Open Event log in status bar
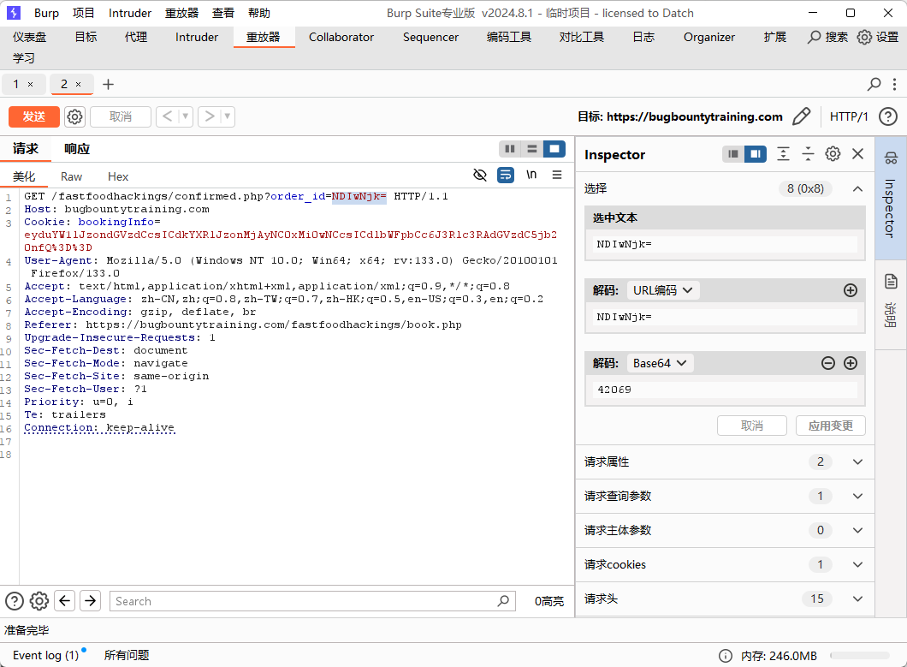Viewport: 907px width, 667px height. coord(45,655)
